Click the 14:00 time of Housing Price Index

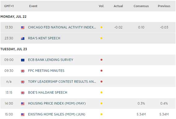pos(9,103)
